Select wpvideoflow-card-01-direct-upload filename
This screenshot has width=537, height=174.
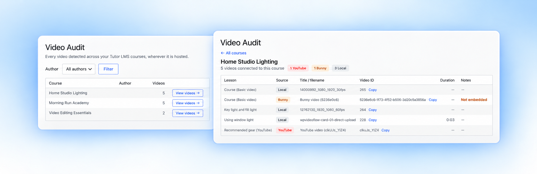(328, 120)
